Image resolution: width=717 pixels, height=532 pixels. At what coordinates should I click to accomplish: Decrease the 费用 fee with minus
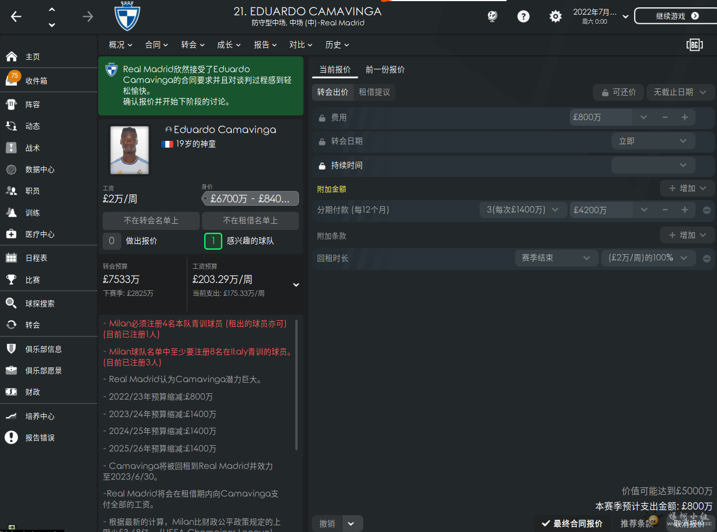point(665,117)
